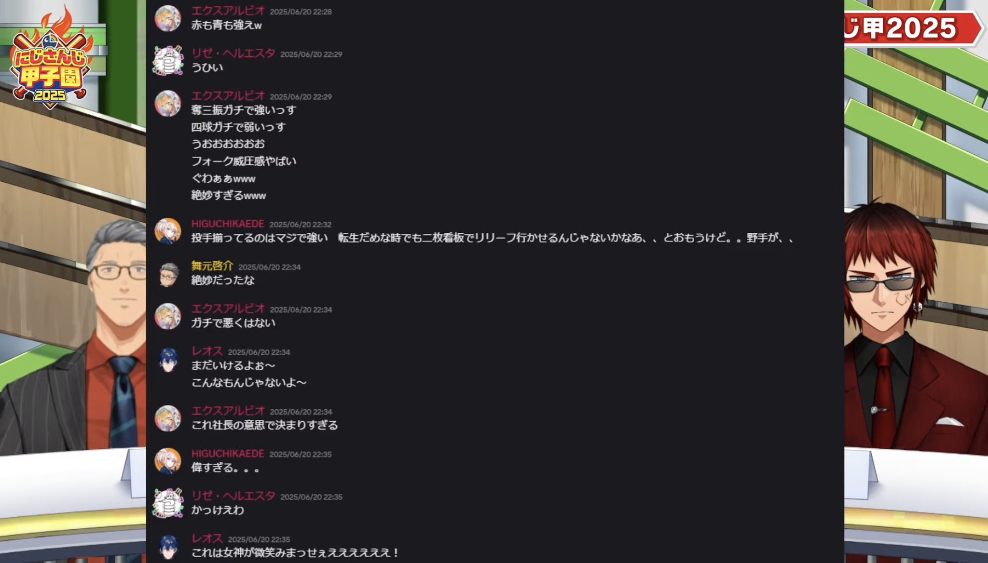
Task: Click レオス's avatar beside これは女神が message
Action: pyautogui.click(x=167, y=546)
